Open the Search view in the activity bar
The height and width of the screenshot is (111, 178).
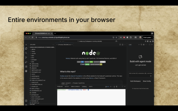point(26,53)
